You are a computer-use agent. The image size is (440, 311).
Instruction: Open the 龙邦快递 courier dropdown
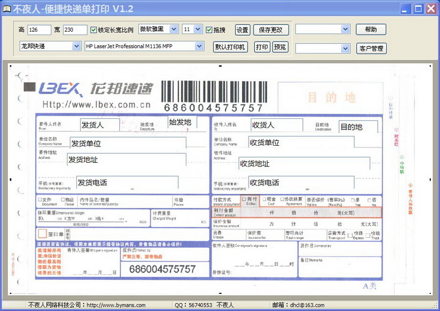pyautogui.click(x=76, y=46)
